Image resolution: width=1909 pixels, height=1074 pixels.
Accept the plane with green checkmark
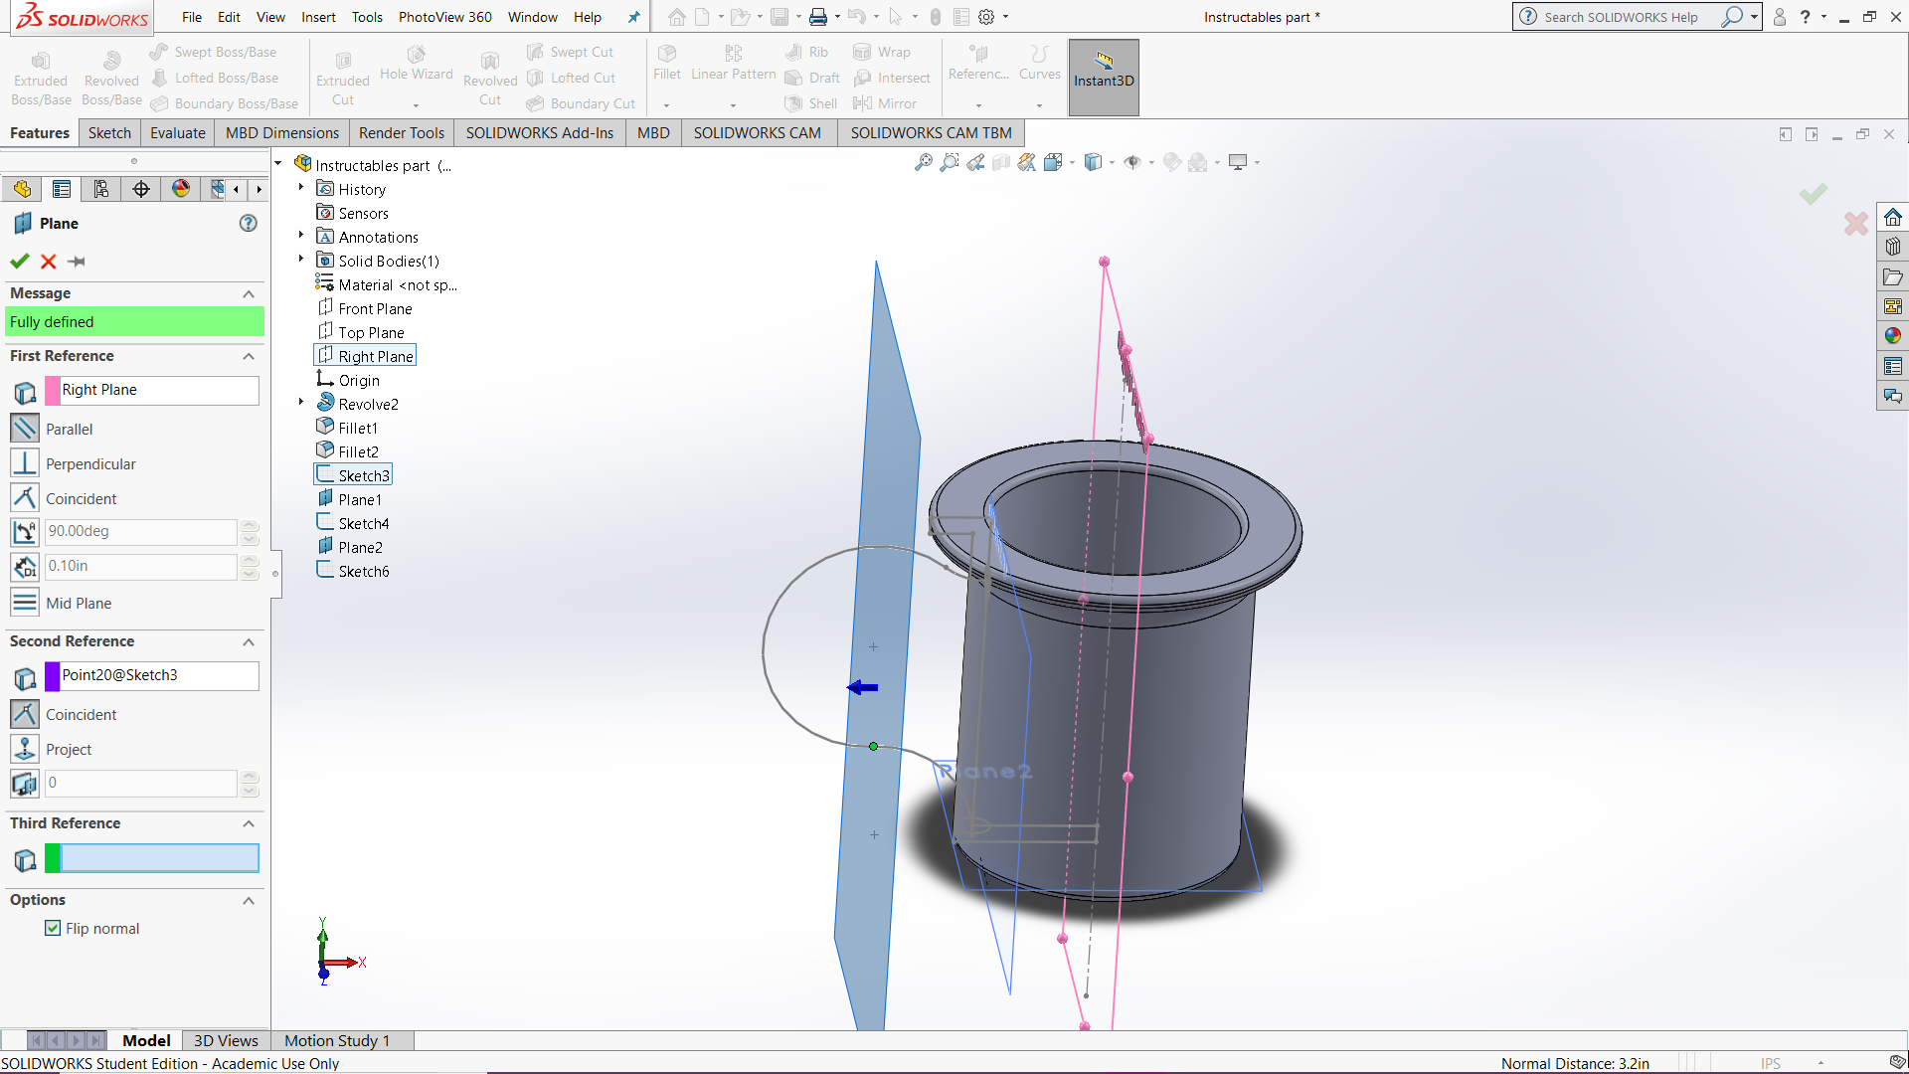(x=19, y=262)
